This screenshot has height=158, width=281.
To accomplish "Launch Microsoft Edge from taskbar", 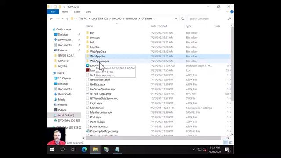I will [84, 150].
